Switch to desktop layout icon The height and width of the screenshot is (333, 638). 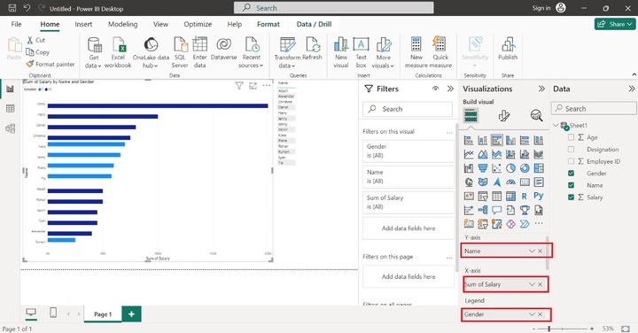(31, 313)
